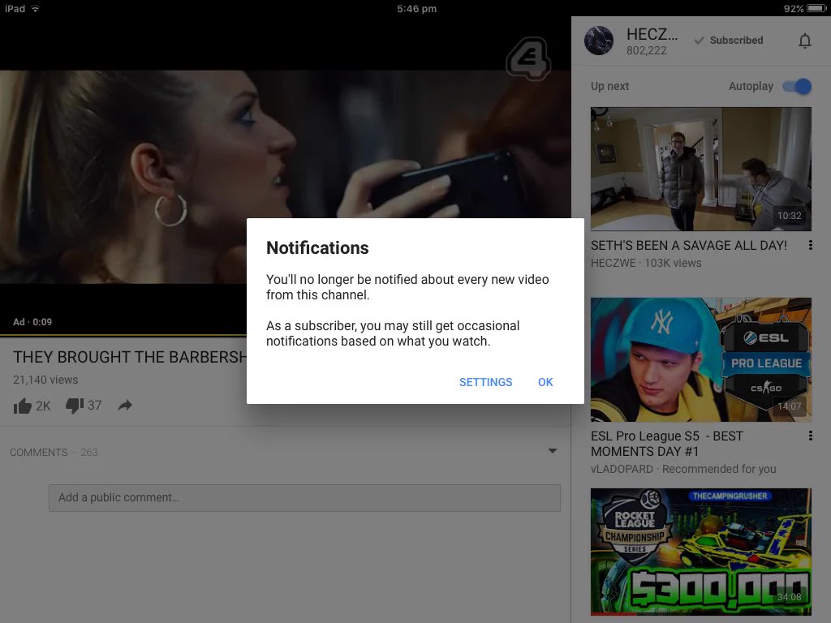Viewport: 831px width, 623px height.
Task: Tap the notification bell icon
Action: point(804,41)
